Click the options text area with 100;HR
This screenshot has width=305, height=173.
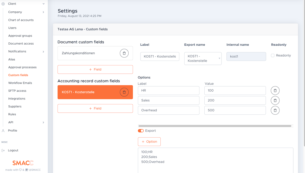[215, 160]
